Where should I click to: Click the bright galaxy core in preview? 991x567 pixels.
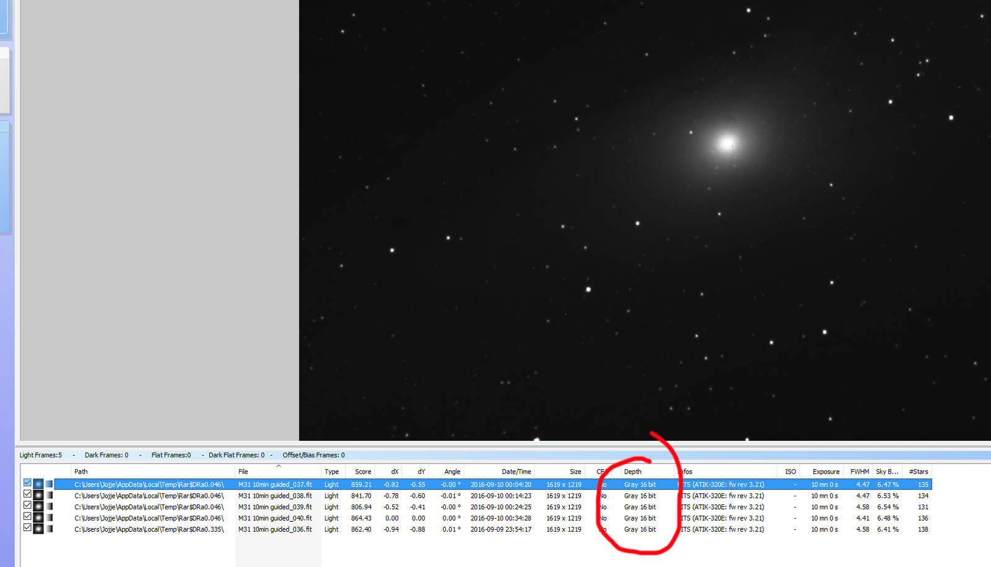point(727,144)
